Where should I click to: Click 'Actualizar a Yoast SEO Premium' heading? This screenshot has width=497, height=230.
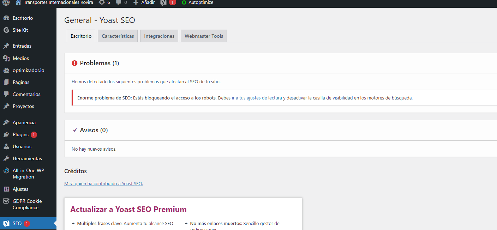[128, 209]
